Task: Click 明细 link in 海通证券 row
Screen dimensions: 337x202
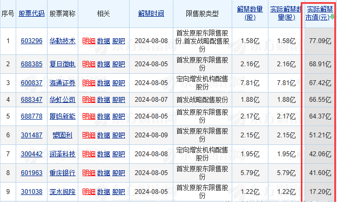Action: click(89, 83)
